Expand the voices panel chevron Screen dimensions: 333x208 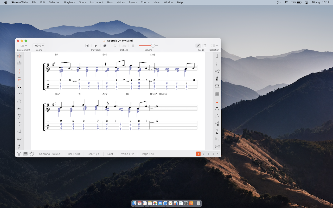tap(218, 154)
